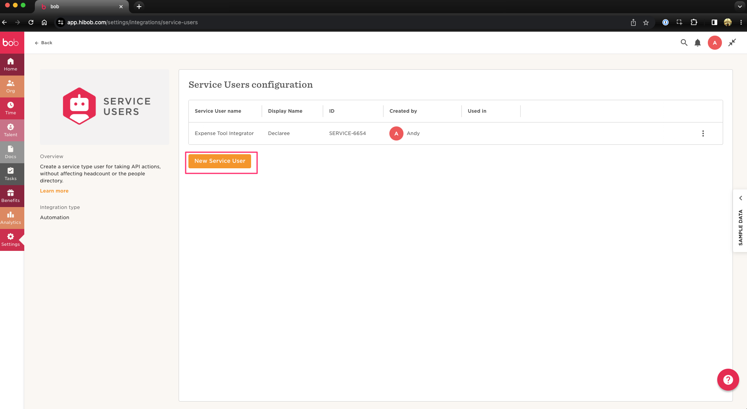Click the help question mark button
Image resolution: width=747 pixels, height=409 pixels.
click(x=728, y=379)
